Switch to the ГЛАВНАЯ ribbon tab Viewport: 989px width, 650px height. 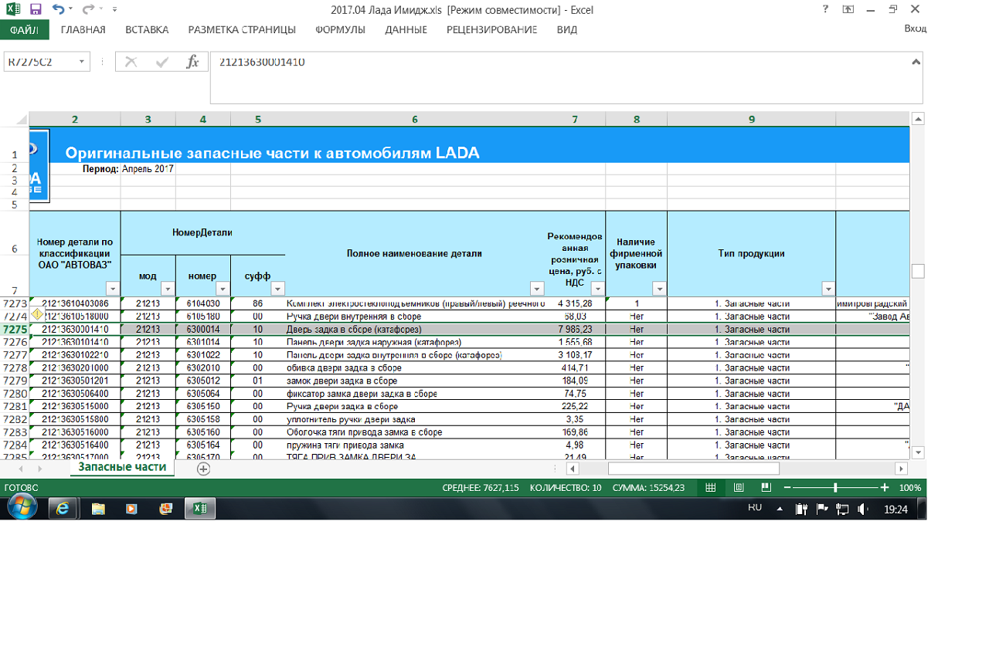point(83,29)
